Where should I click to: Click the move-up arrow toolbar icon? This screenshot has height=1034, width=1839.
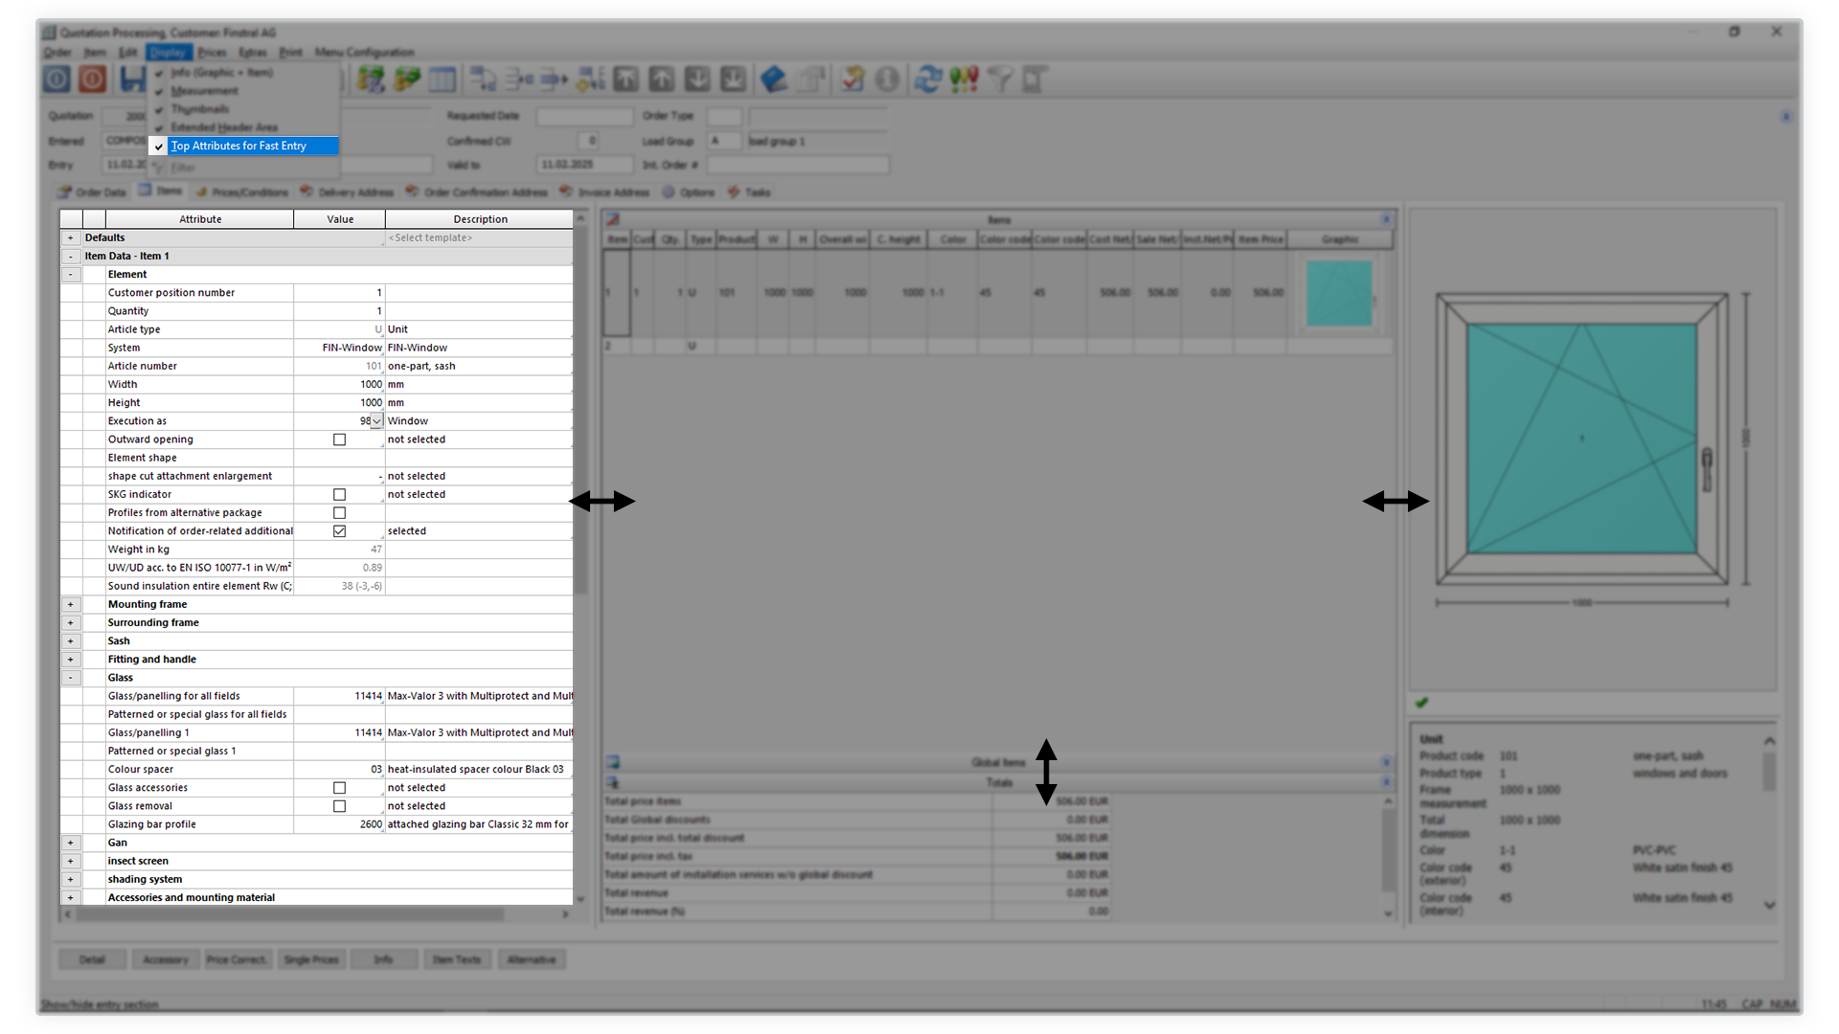[661, 79]
